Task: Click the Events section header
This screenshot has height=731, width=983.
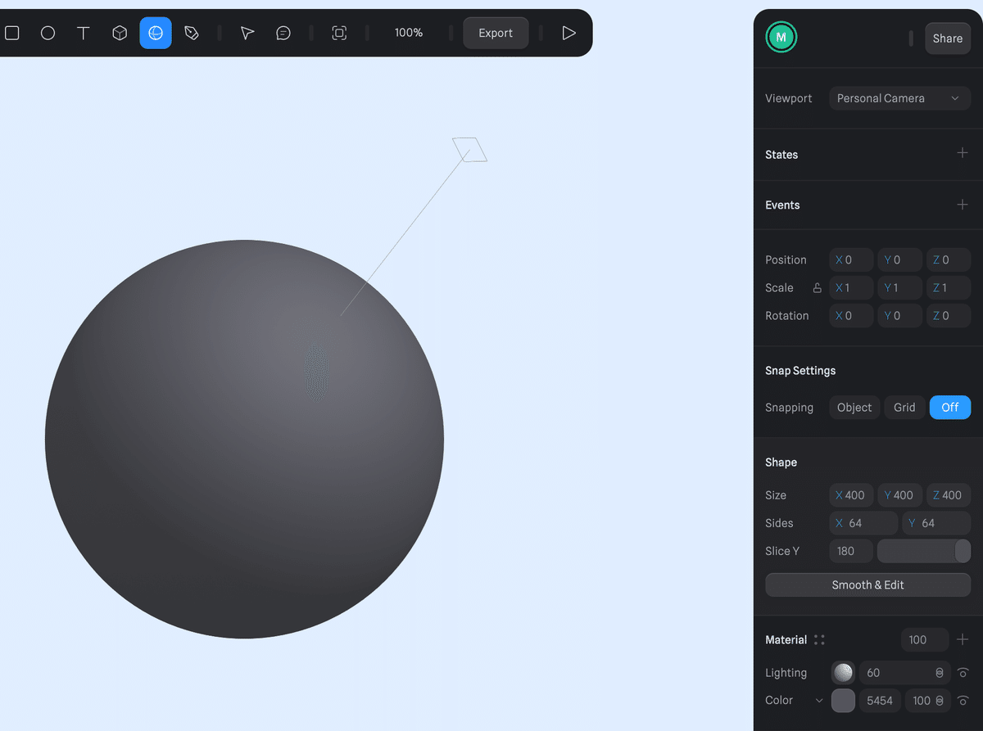Action: (782, 205)
